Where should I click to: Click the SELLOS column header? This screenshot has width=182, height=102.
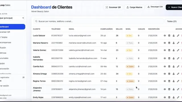click(119, 29)
